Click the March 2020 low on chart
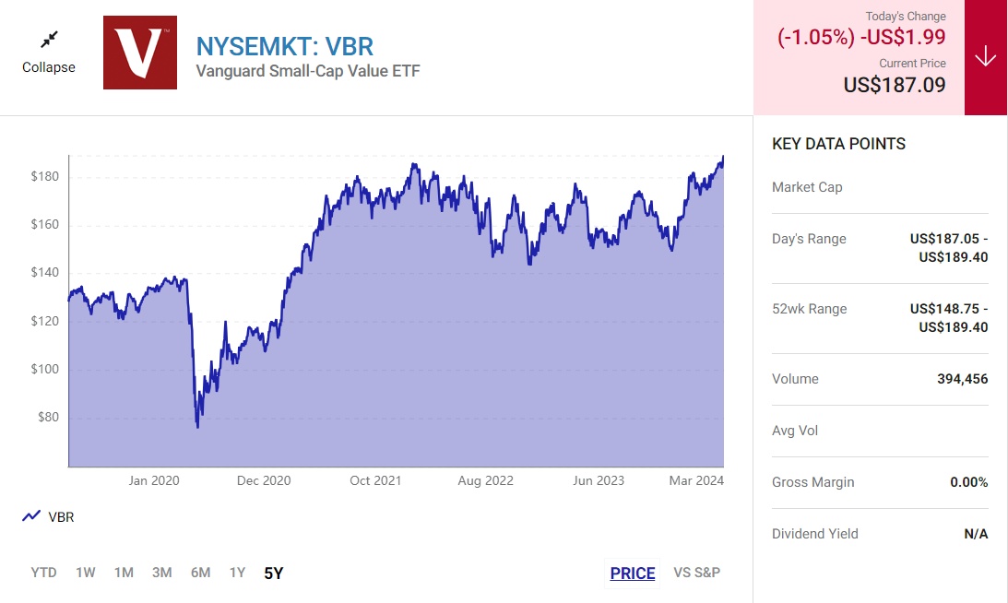Viewport: 1008px width, 603px height. 197,426
